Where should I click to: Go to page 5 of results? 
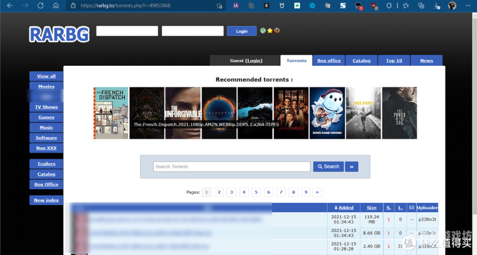point(256,192)
